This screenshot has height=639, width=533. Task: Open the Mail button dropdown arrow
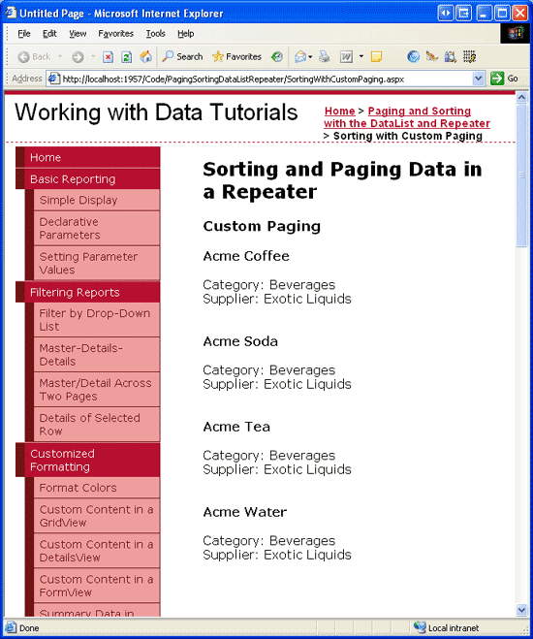[310, 56]
